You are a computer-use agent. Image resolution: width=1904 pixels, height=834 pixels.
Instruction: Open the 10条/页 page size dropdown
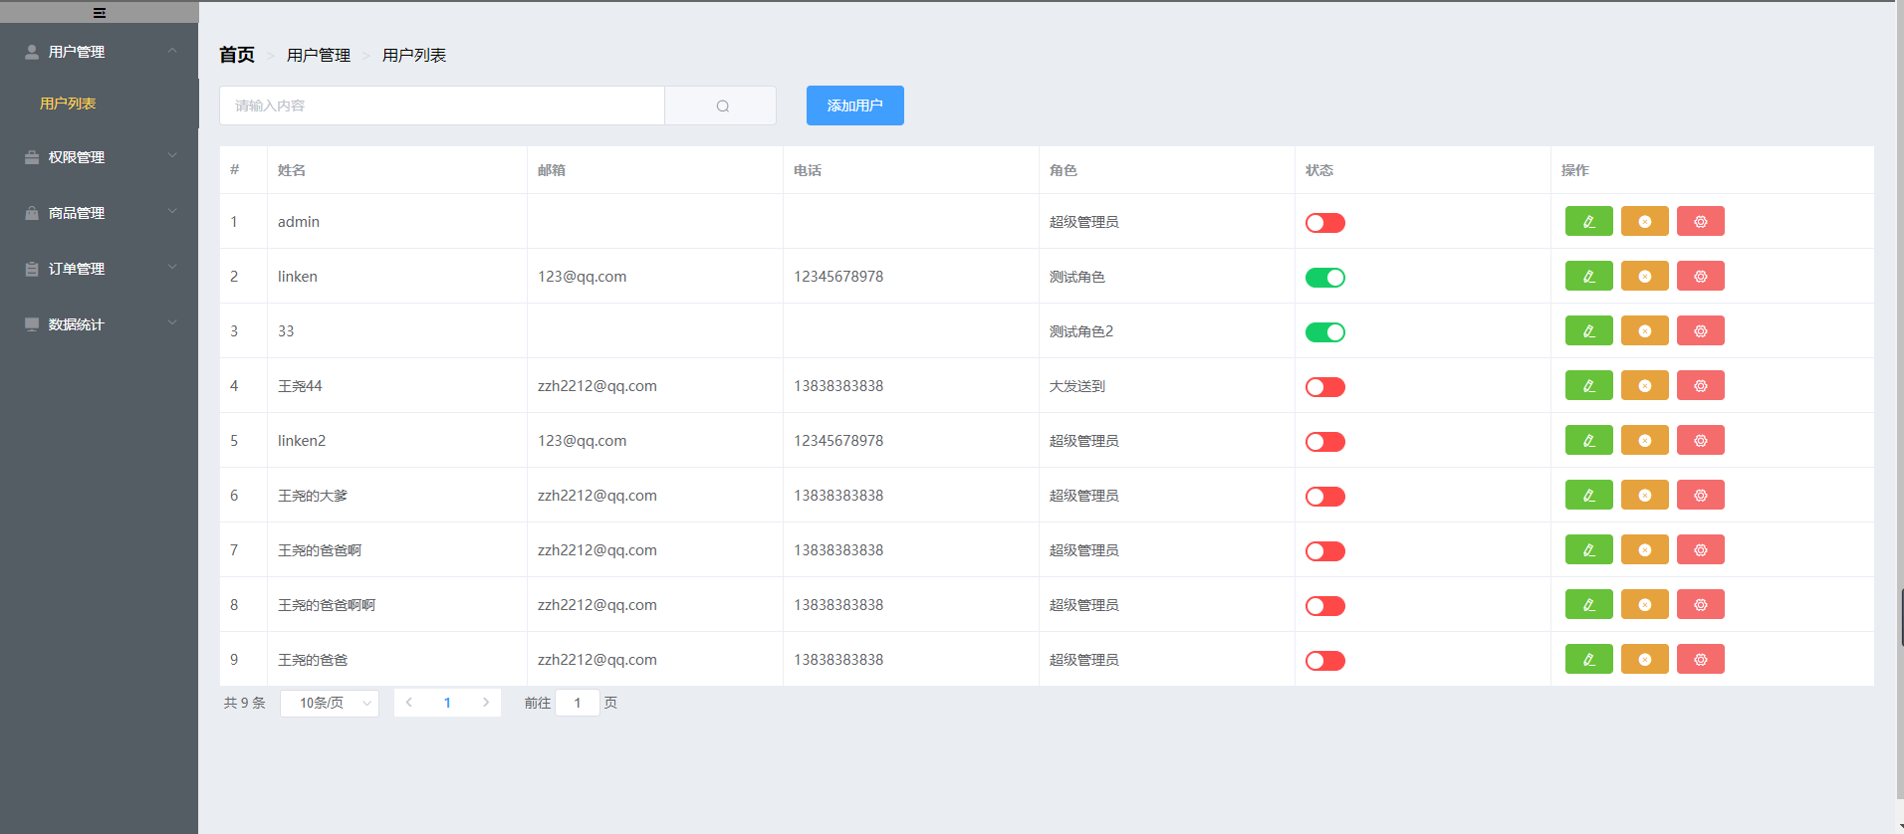coord(330,703)
